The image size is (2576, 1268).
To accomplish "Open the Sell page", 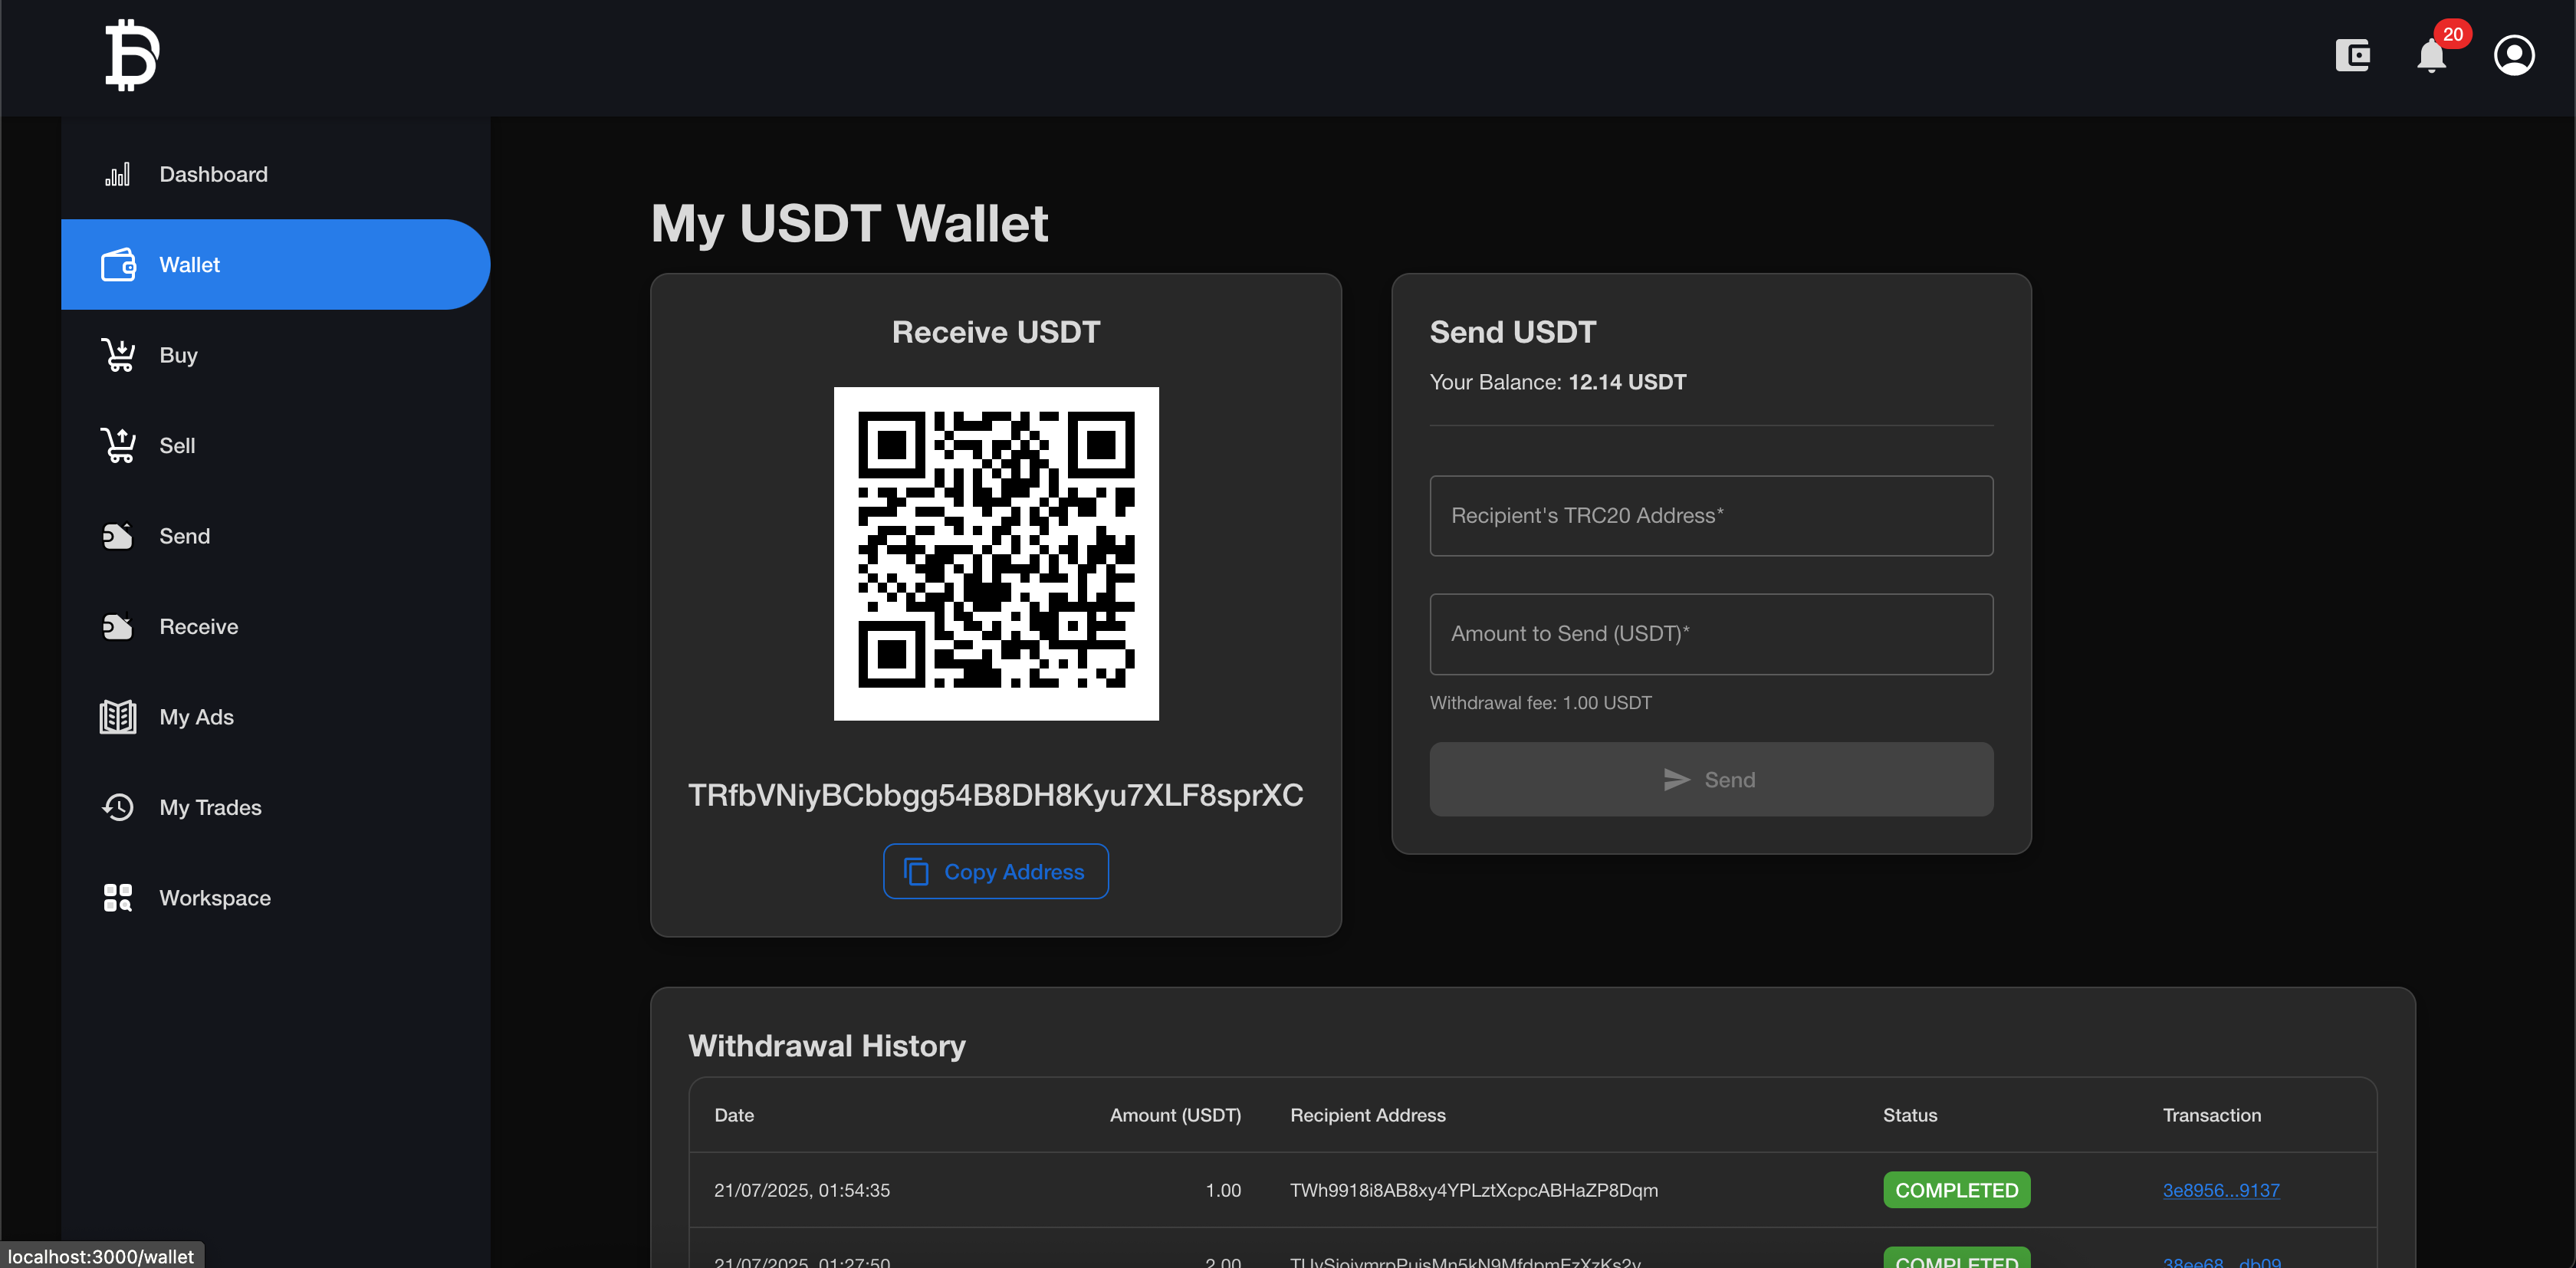I will tap(276, 445).
